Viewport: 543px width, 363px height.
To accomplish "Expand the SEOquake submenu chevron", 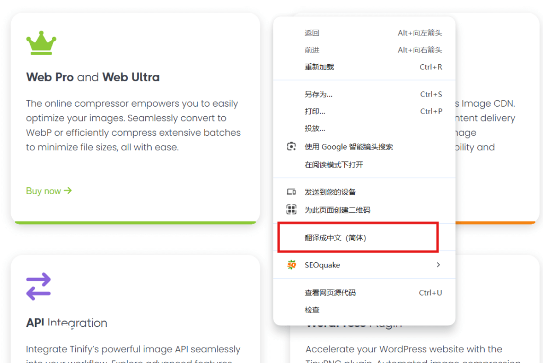I will 438,264.
